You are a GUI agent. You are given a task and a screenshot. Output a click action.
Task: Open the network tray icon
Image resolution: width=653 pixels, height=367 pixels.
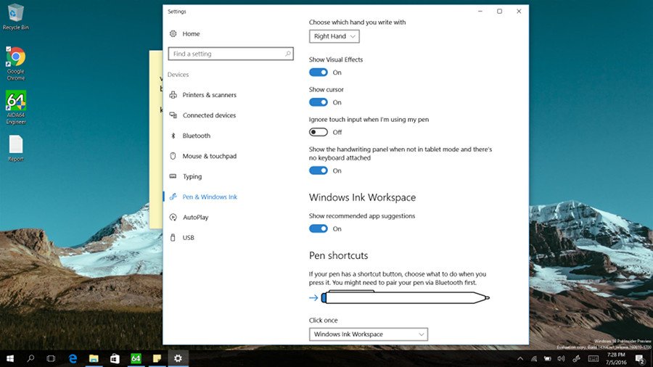pyautogui.click(x=534, y=359)
